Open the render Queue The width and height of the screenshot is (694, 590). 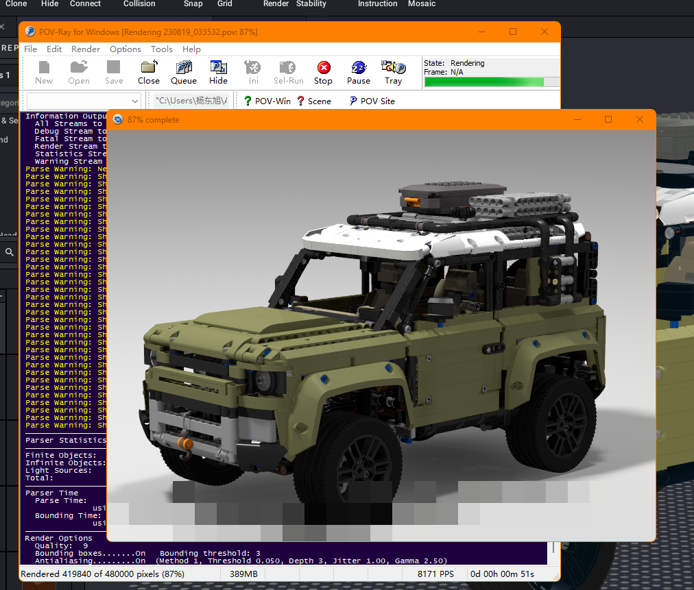point(184,73)
